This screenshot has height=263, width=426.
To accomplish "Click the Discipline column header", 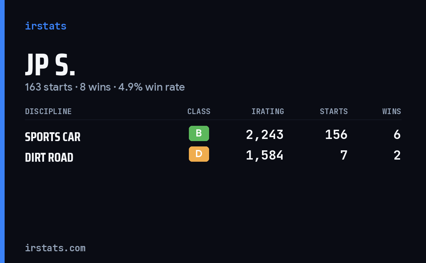I will [x=48, y=111].
